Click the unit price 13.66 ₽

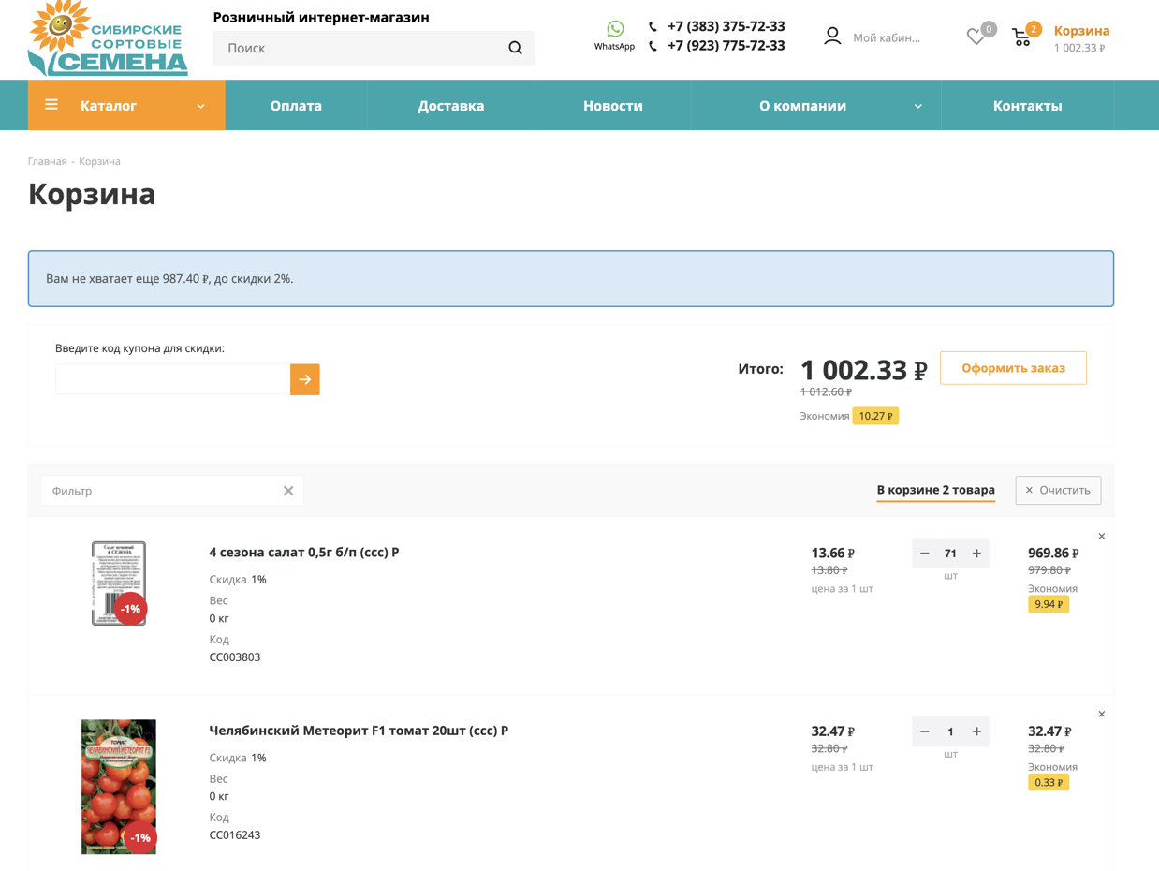point(832,553)
